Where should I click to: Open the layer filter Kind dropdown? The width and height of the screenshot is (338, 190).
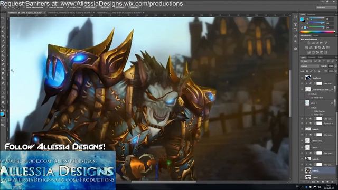[x=306, y=61]
